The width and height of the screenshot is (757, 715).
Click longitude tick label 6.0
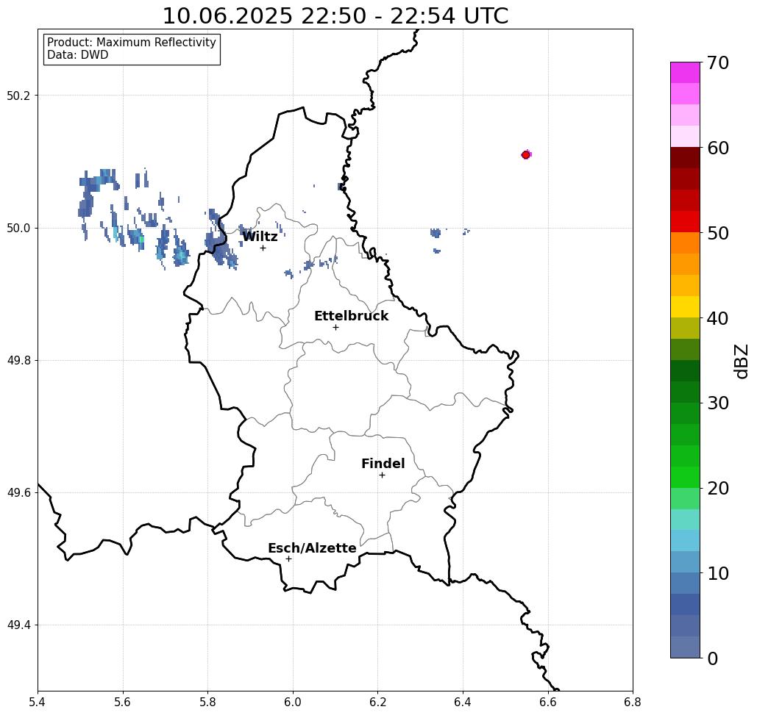click(x=293, y=702)
